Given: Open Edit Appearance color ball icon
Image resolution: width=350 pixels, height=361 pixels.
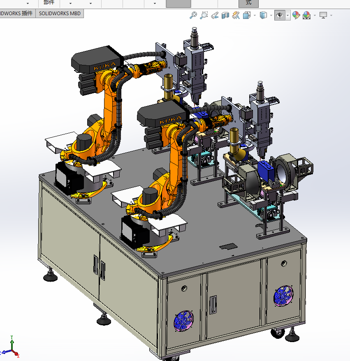Looking at the screenshot, I should [296, 16].
